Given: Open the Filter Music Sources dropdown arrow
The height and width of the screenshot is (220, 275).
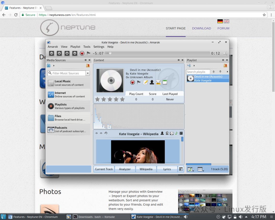Looking at the screenshot, I should [88, 73].
